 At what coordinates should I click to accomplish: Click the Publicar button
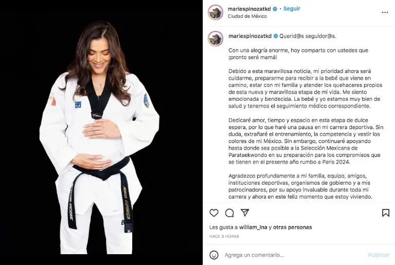click(x=379, y=255)
